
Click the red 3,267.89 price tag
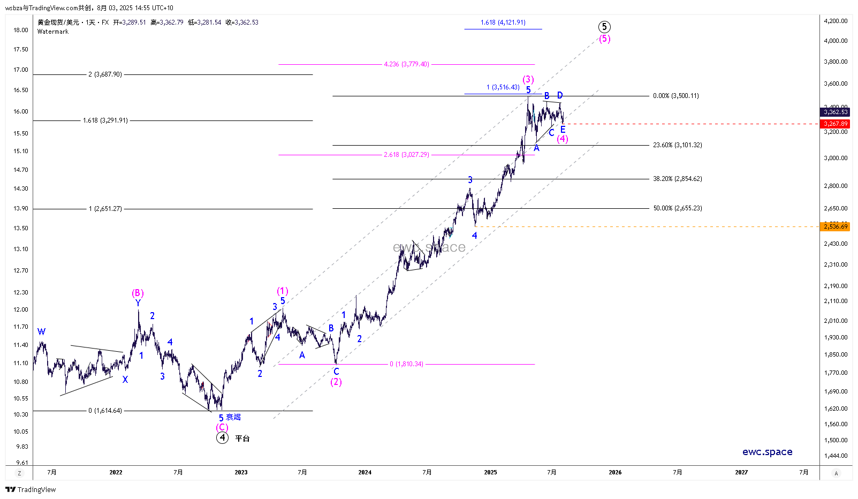pos(835,124)
